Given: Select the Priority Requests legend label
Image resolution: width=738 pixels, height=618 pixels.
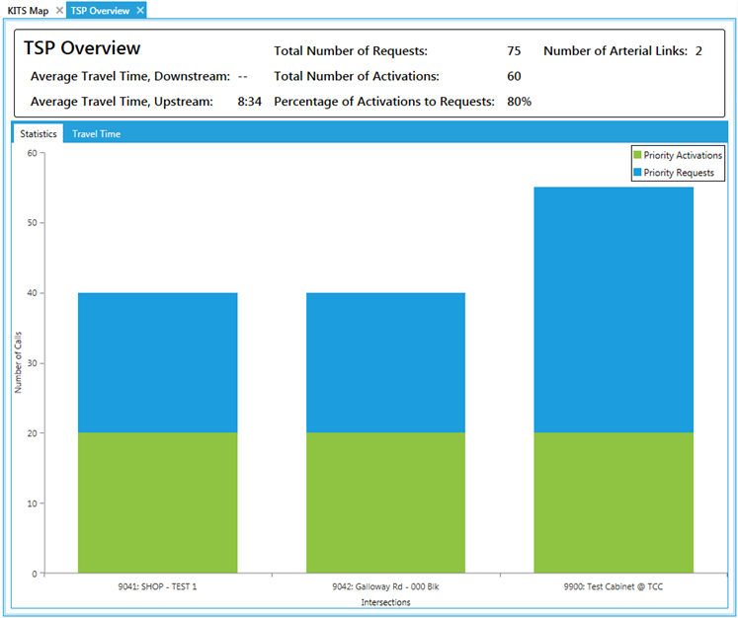Looking at the screenshot, I should [679, 173].
